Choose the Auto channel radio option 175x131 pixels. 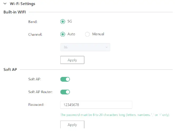(63, 34)
